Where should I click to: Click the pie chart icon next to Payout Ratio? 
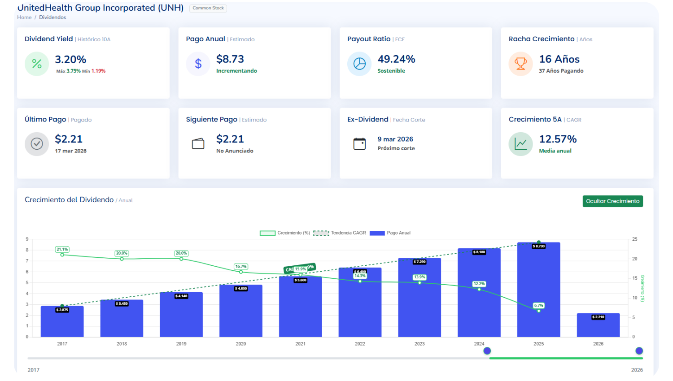[359, 64]
